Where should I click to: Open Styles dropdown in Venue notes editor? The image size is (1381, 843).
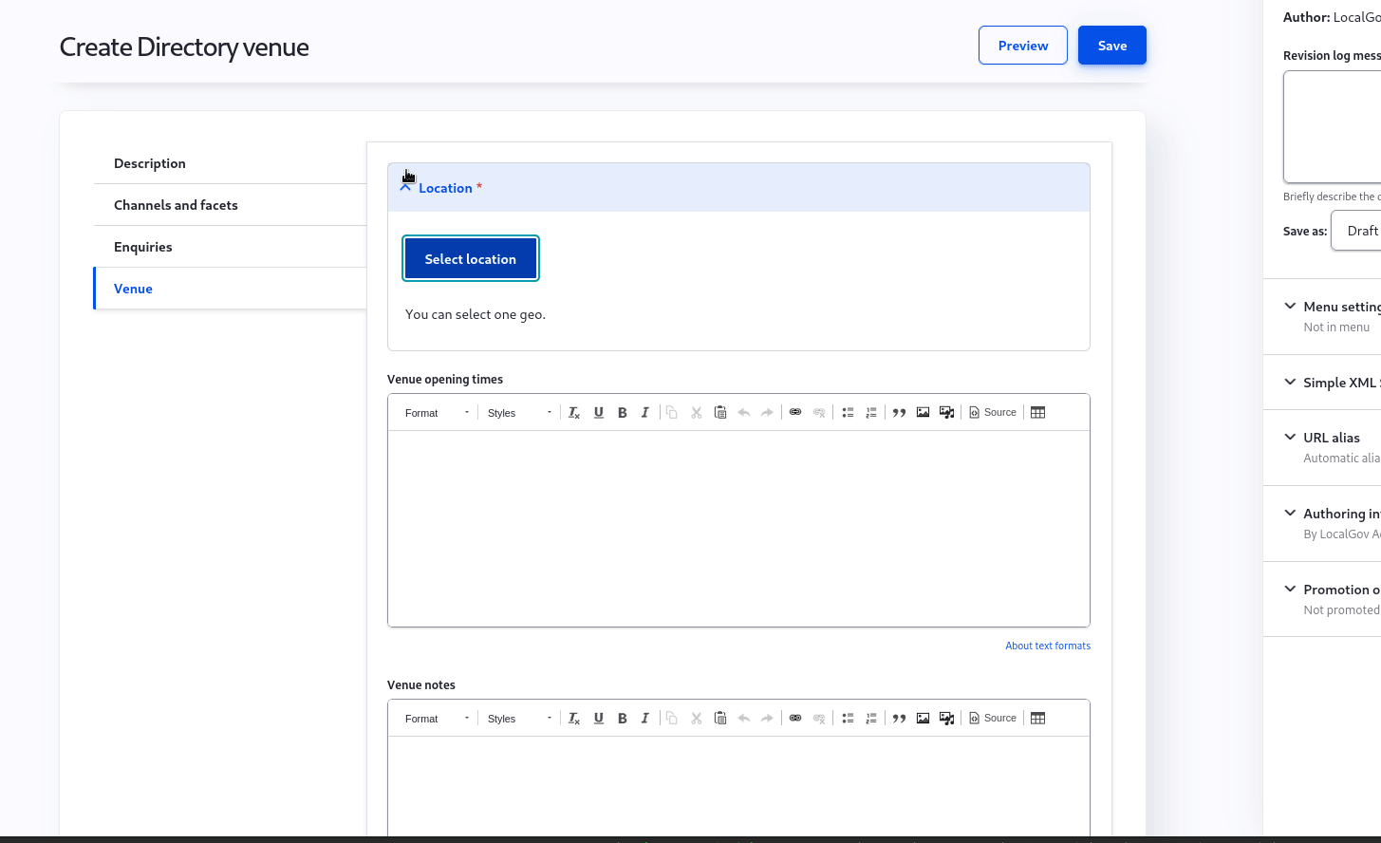pos(519,719)
